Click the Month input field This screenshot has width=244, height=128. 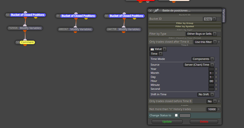click(x=211, y=73)
